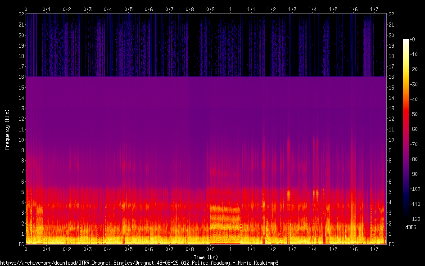Click the archive.org MP3 URL at the bottom

pyautogui.click(x=140, y=262)
